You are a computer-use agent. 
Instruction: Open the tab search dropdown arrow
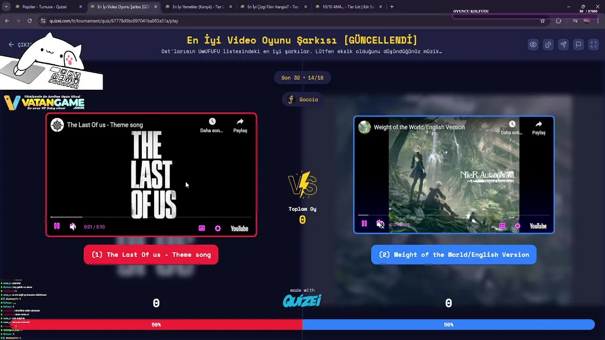coord(6,7)
